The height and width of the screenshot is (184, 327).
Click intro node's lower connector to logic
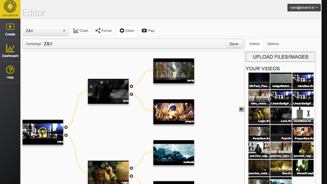pyautogui.click(x=66, y=135)
